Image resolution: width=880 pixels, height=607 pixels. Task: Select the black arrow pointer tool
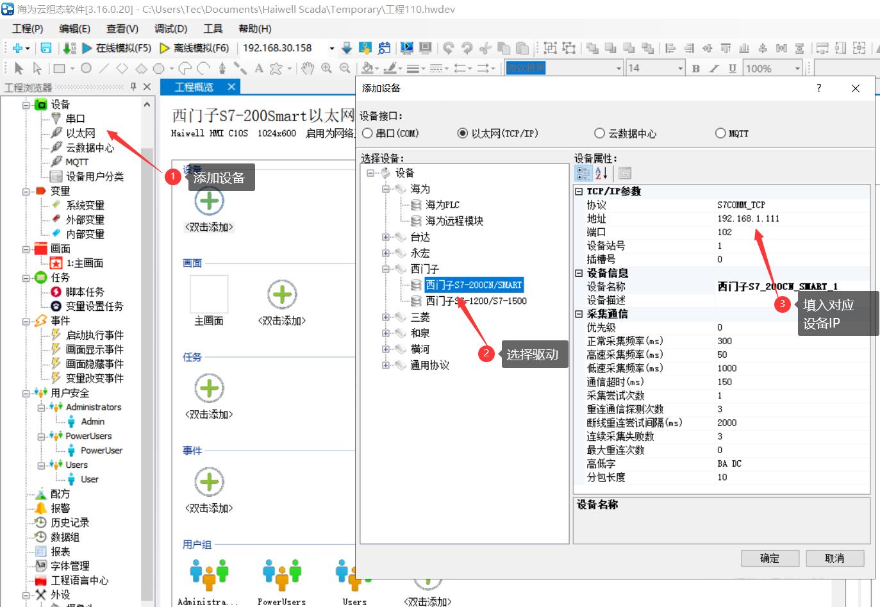[x=19, y=68]
